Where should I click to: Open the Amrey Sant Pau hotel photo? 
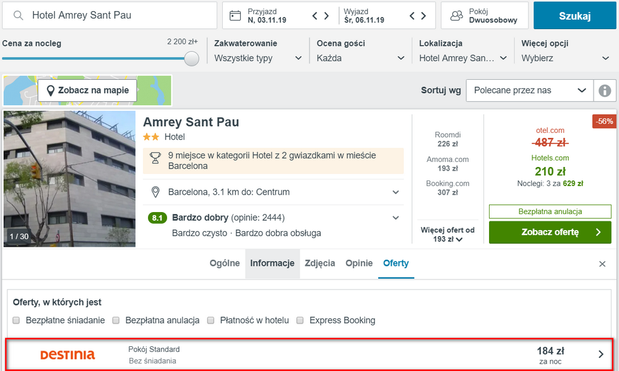[x=69, y=179]
